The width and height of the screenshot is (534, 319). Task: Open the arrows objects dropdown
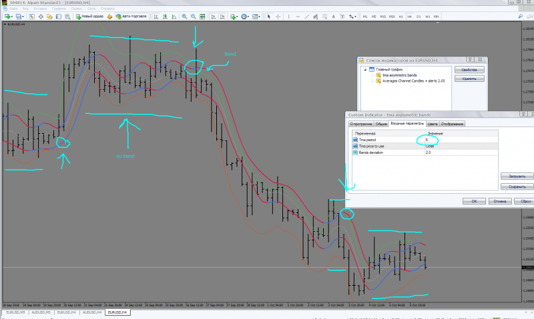(x=352, y=16)
